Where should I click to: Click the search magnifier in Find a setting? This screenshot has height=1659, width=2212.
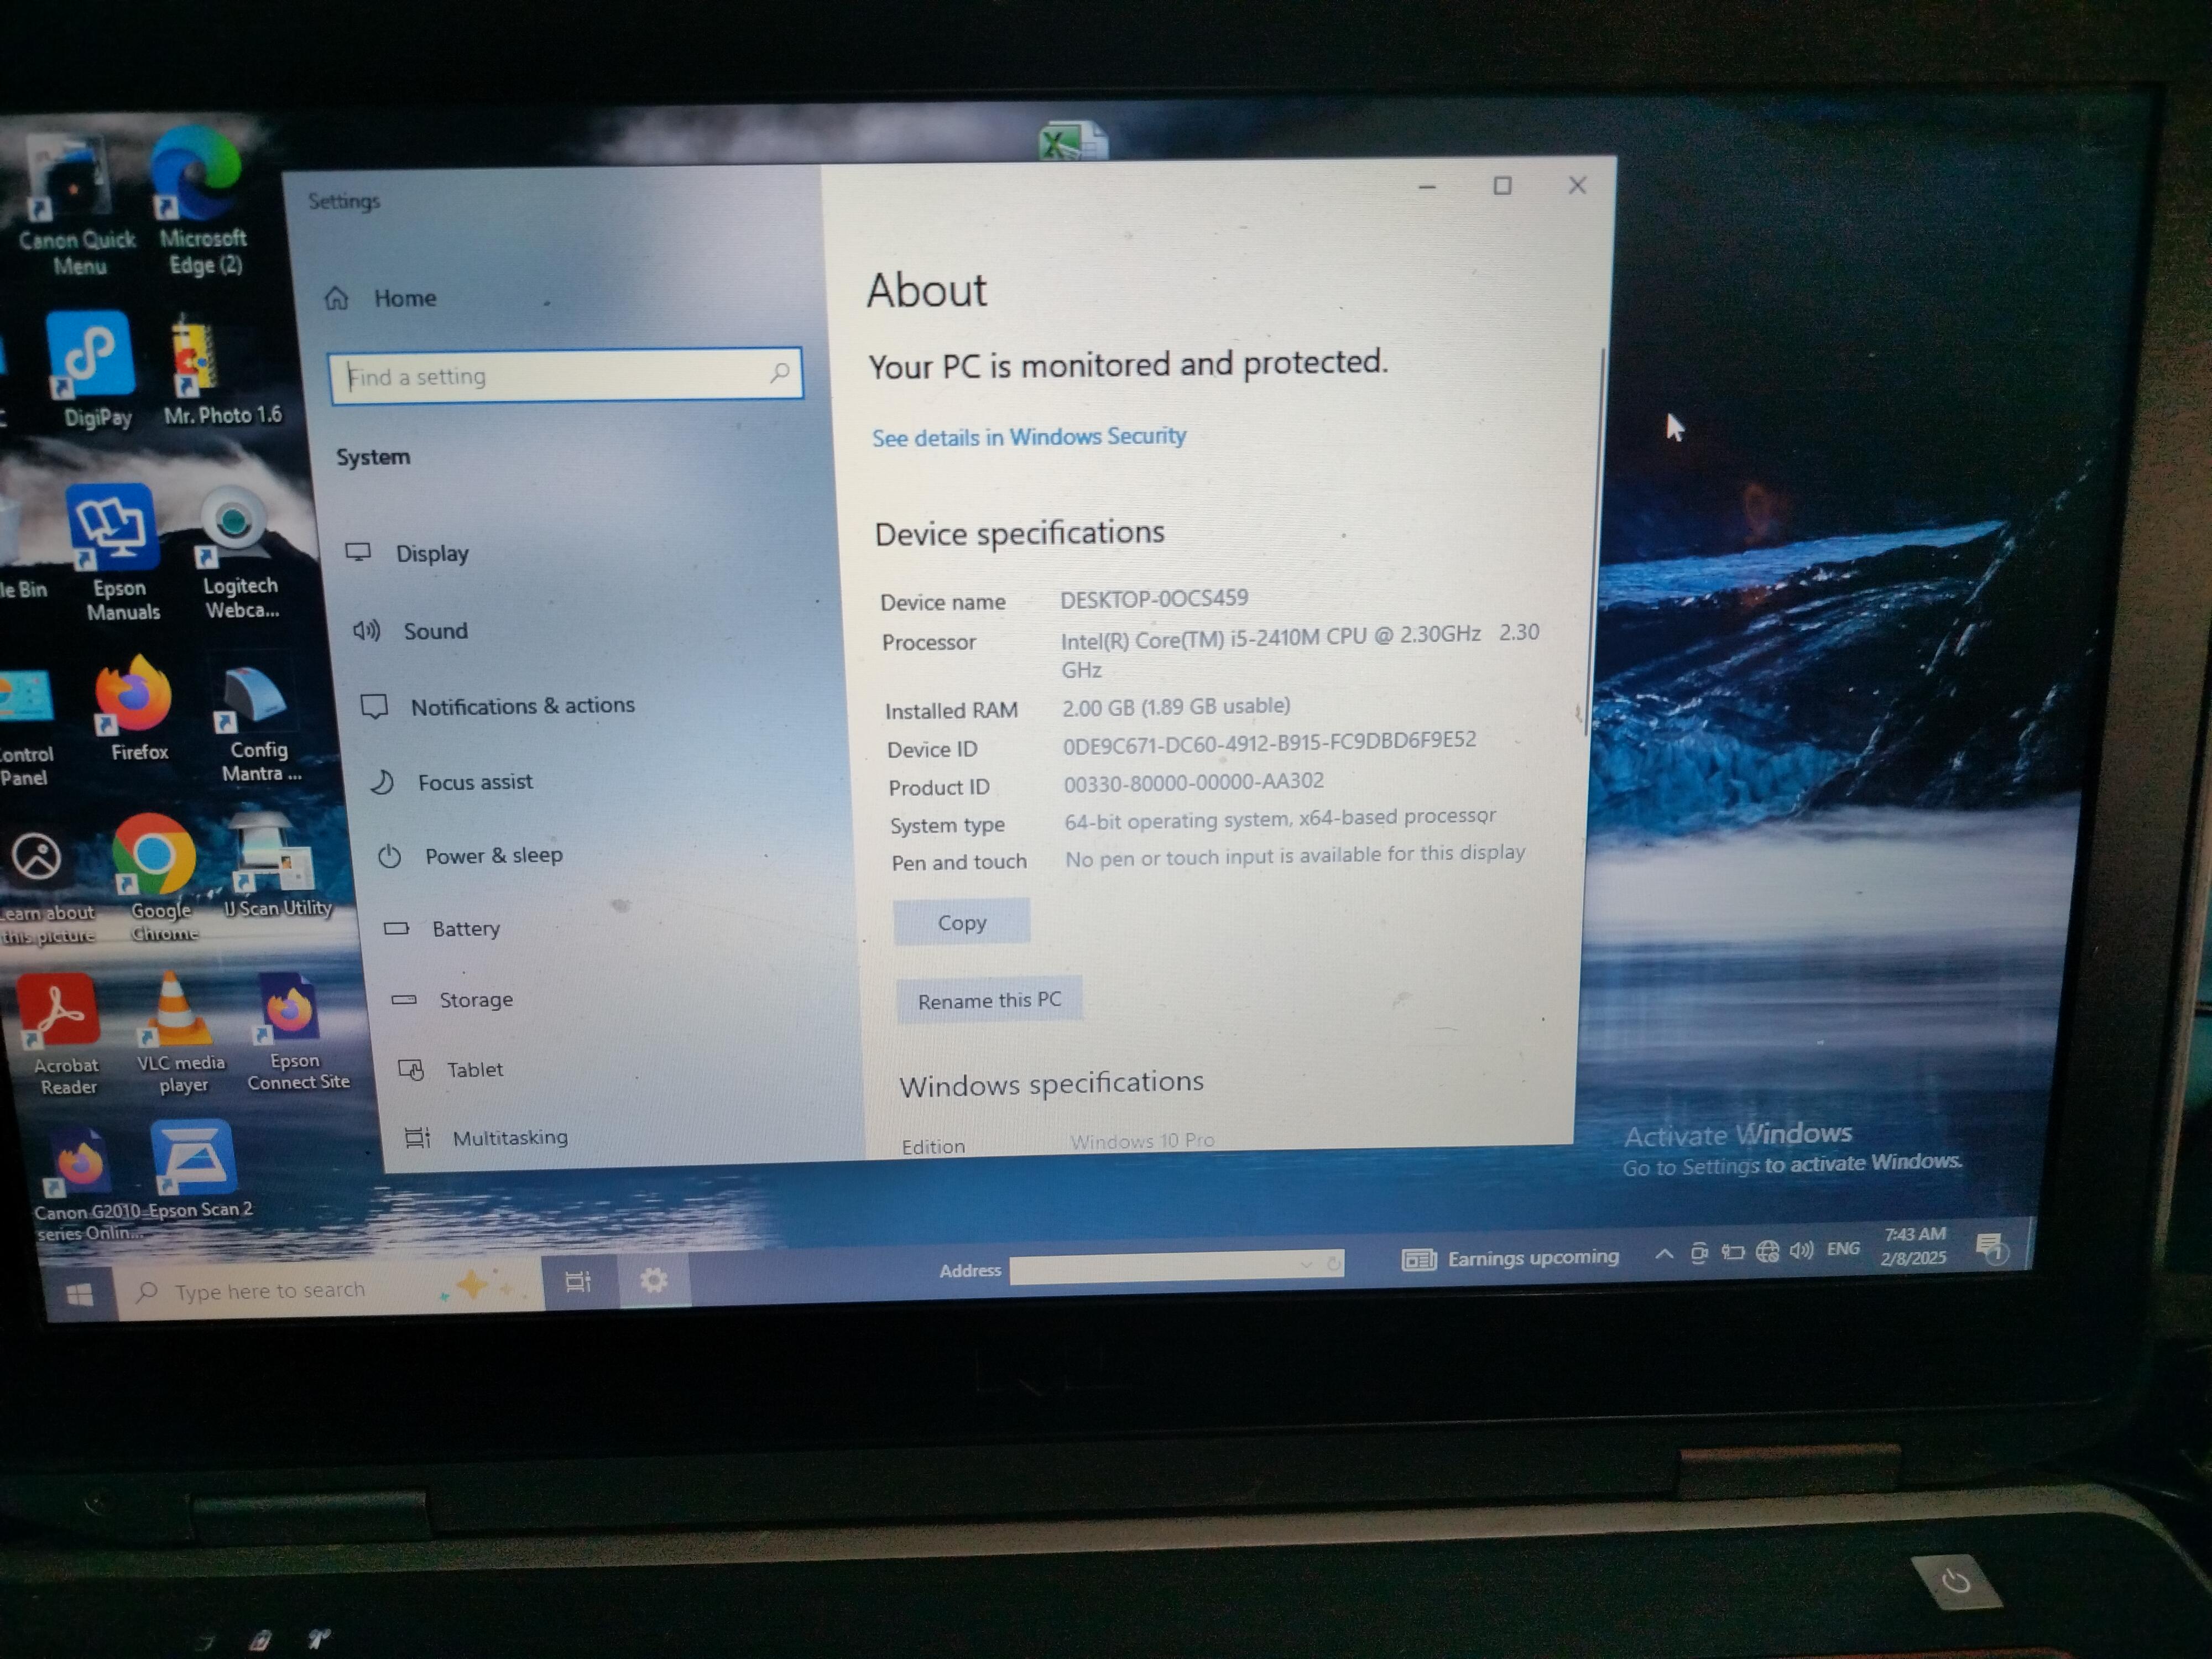780,373
